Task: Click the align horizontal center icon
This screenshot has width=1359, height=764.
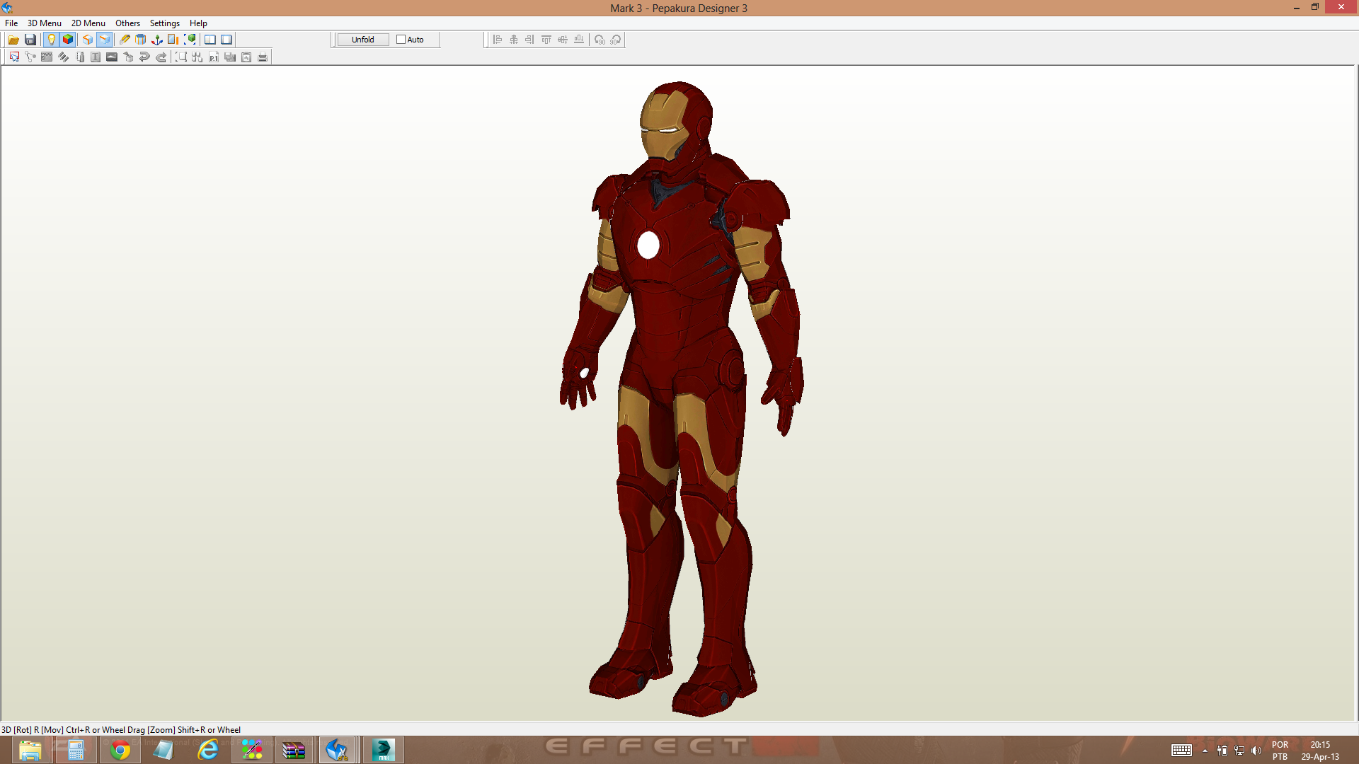Action: (514, 40)
